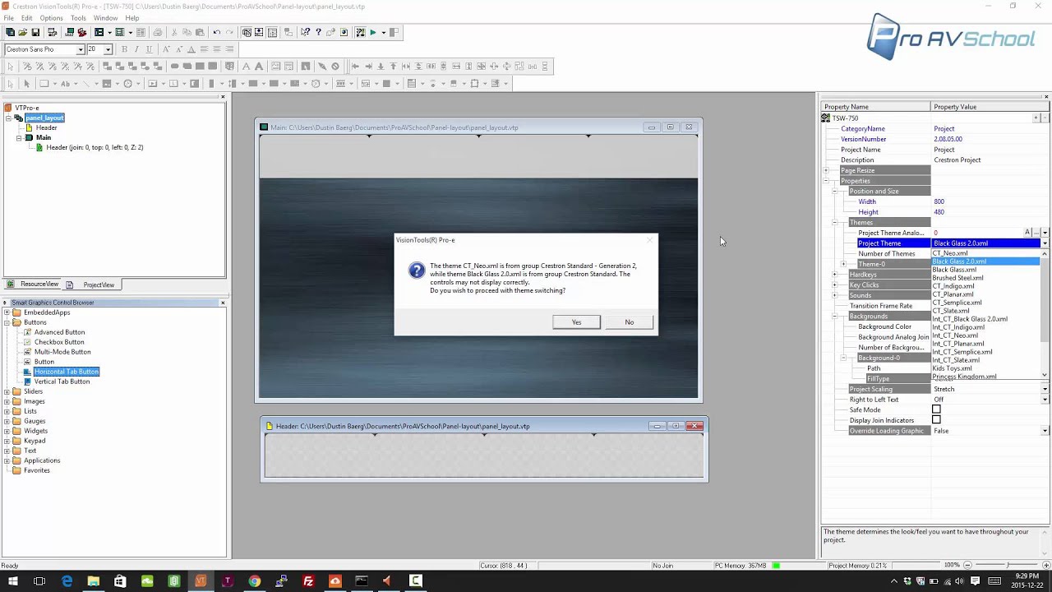Open the File menu
1052x592 pixels.
coord(8,18)
